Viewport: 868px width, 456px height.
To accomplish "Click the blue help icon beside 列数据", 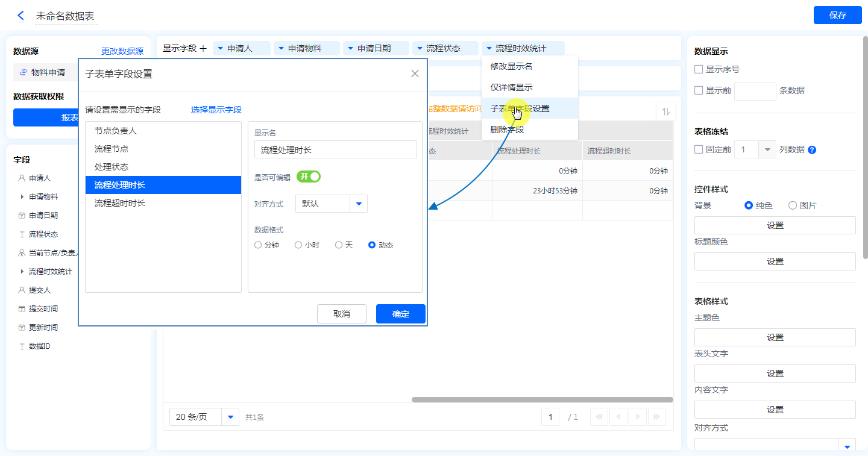I will [x=812, y=150].
